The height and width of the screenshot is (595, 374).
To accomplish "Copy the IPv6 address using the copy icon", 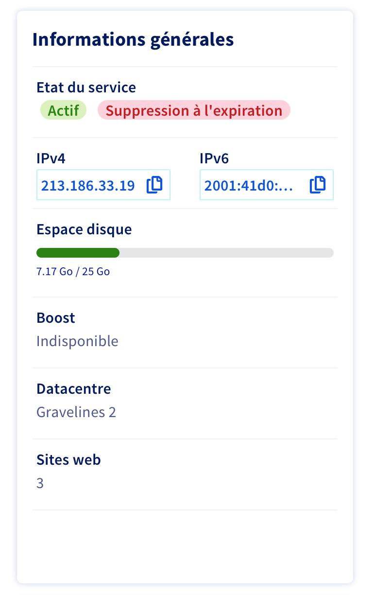I will [x=318, y=185].
